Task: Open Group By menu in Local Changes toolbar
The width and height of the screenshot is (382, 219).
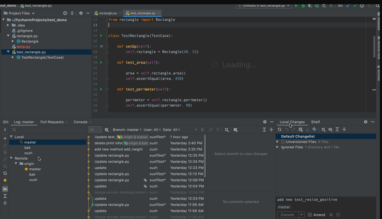Action: coord(324,129)
